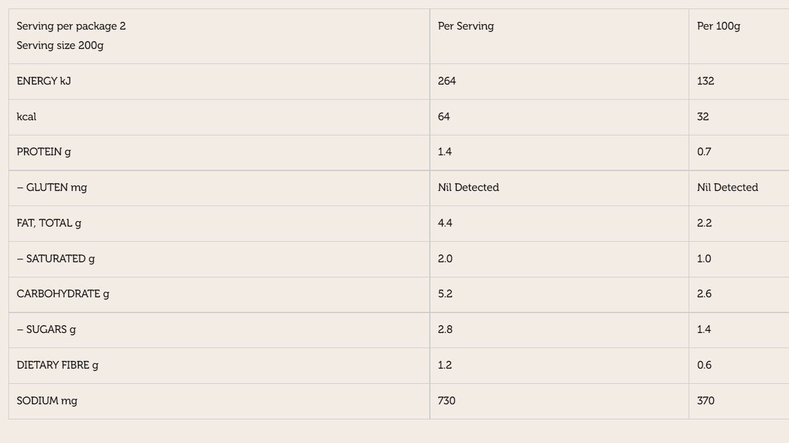Click the "– SATURATED g" row label
This screenshot has width=789, height=443.
[x=56, y=259]
